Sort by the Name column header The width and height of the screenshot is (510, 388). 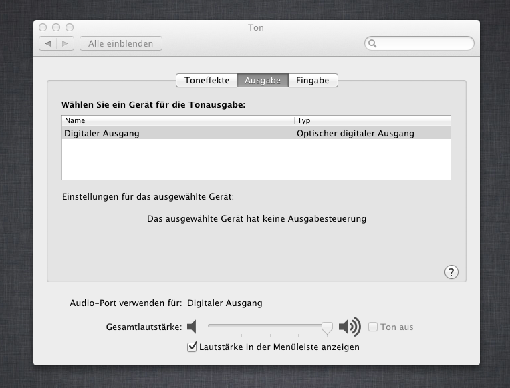pos(178,120)
